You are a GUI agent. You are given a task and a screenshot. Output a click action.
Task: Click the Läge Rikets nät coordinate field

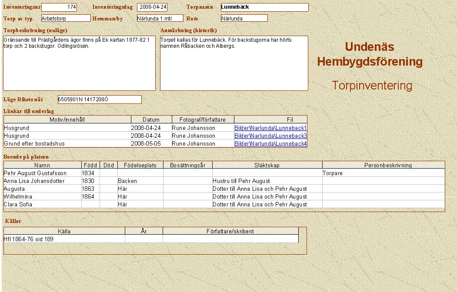coord(100,100)
